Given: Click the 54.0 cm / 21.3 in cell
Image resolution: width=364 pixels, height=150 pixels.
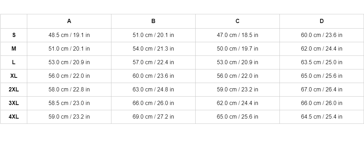Looking at the screenshot, I should pyautogui.click(x=153, y=48).
